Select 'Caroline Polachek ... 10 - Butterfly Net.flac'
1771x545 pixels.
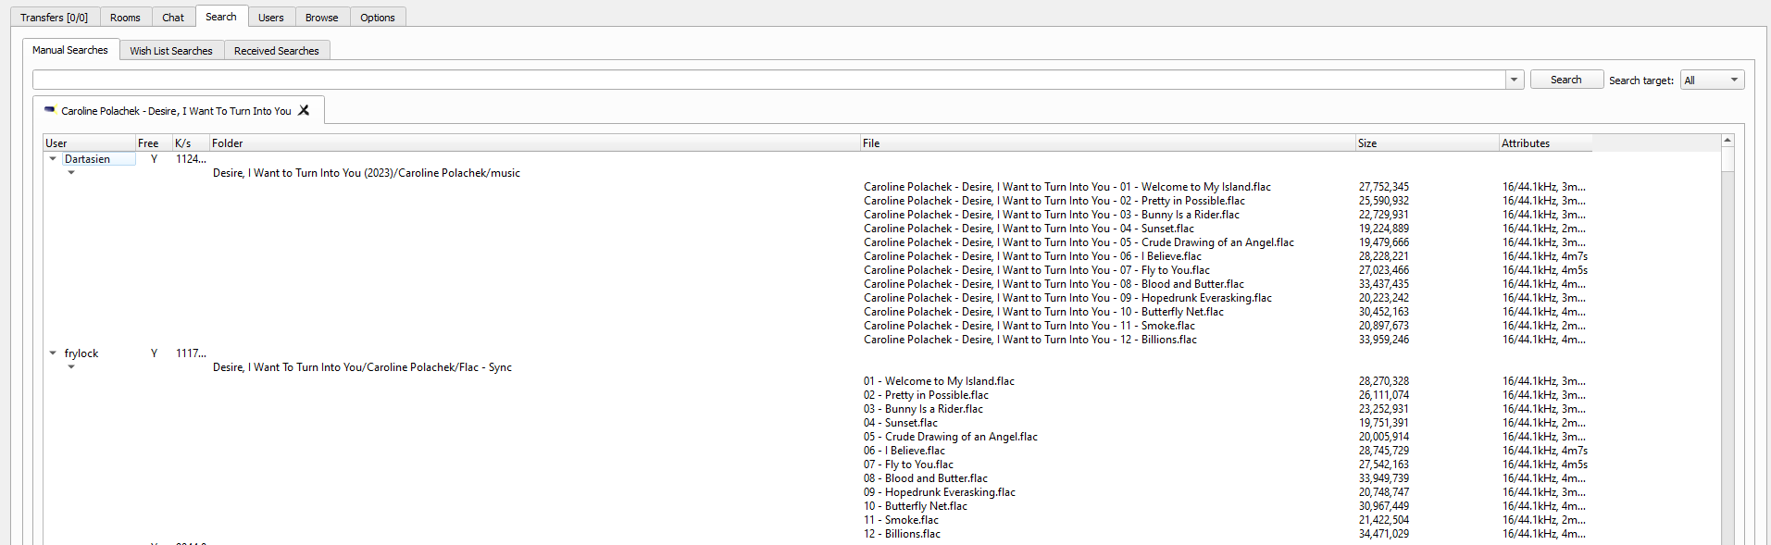pos(1043,312)
